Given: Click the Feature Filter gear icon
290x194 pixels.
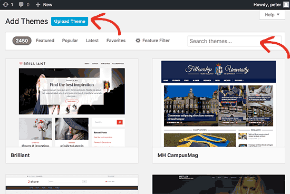Looking at the screenshot, I should (x=138, y=41).
